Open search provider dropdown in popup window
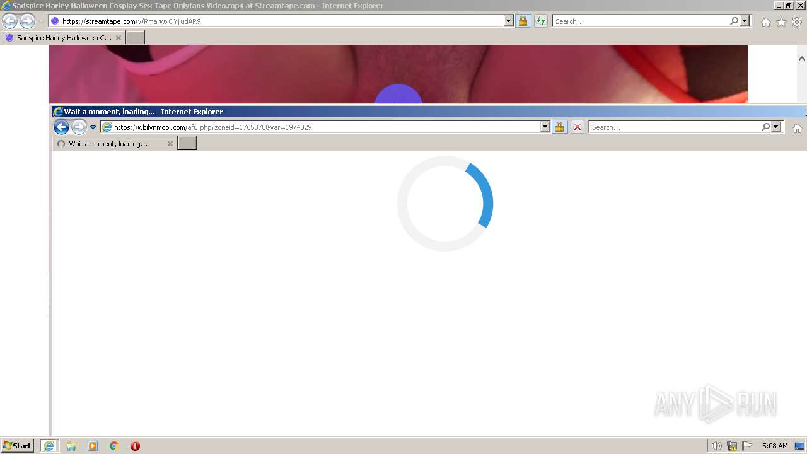This screenshot has height=454, width=807. [x=776, y=127]
